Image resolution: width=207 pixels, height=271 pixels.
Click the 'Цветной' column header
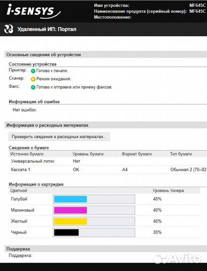coord(19,191)
